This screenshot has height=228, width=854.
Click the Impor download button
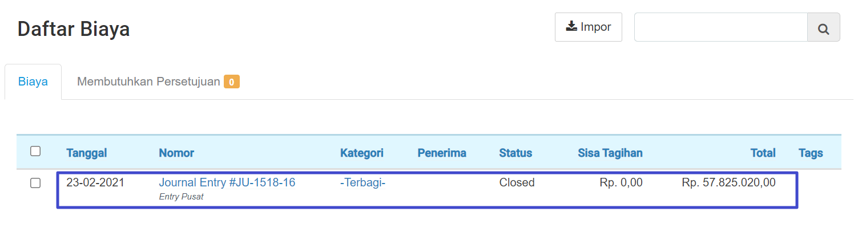tap(588, 27)
